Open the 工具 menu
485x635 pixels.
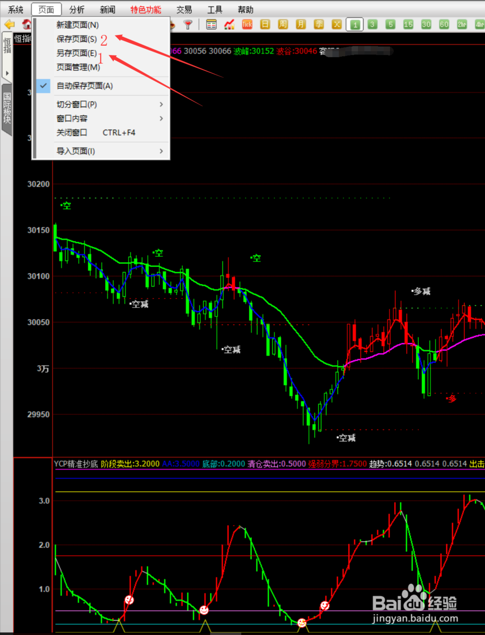[214, 10]
